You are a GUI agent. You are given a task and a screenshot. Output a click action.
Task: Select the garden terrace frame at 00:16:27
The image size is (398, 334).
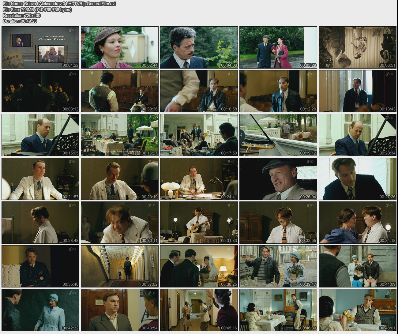click(x=119, y=135)
